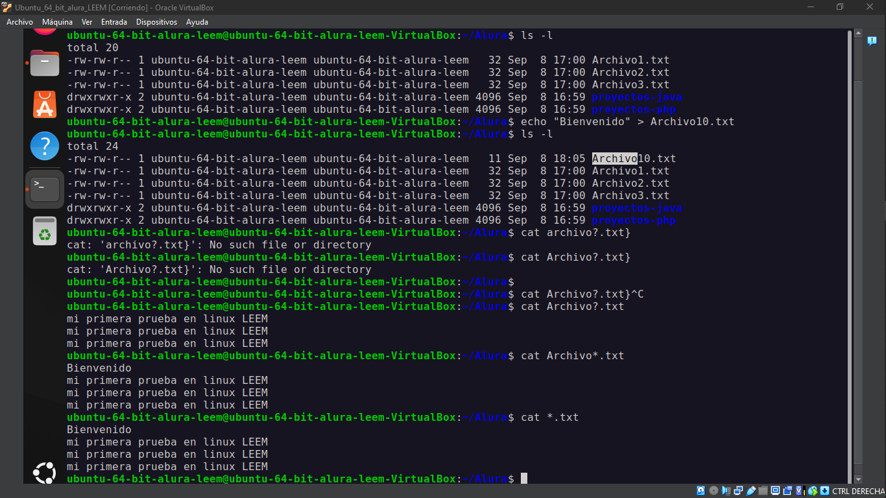Click the terminal window's vertical scrollbar
Screen dimensions: 886x498
click(848, 256)
